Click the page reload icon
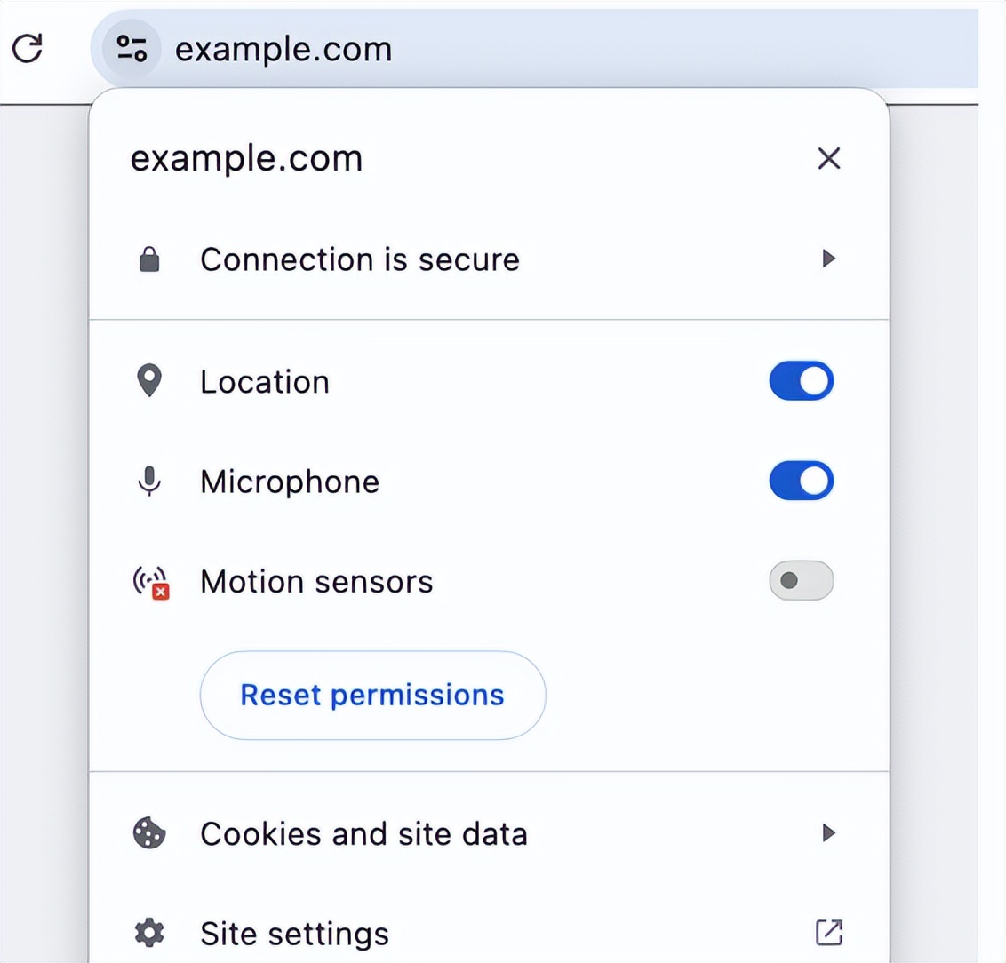This screenshot has width=1006, height=963. tap(28, 48)
